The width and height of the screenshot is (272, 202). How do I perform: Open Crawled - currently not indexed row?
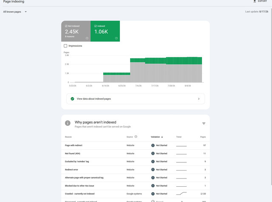click(136, 194)
